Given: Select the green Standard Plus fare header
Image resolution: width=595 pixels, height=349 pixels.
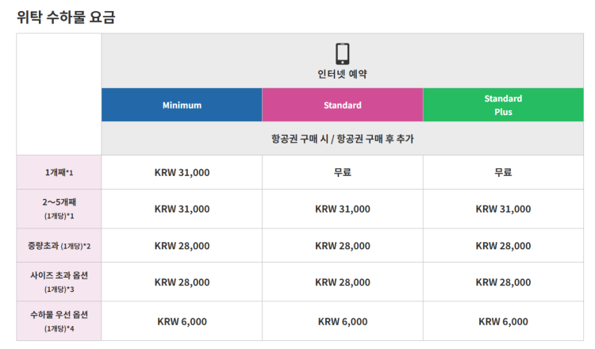Looking at the screenshot, I should tap(503, 105).
